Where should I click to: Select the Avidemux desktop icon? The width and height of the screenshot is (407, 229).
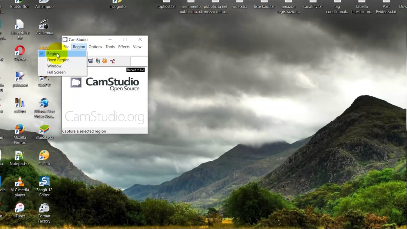[x=44, y=27]
